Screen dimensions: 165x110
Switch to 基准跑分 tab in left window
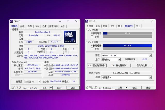click(54, 26)
